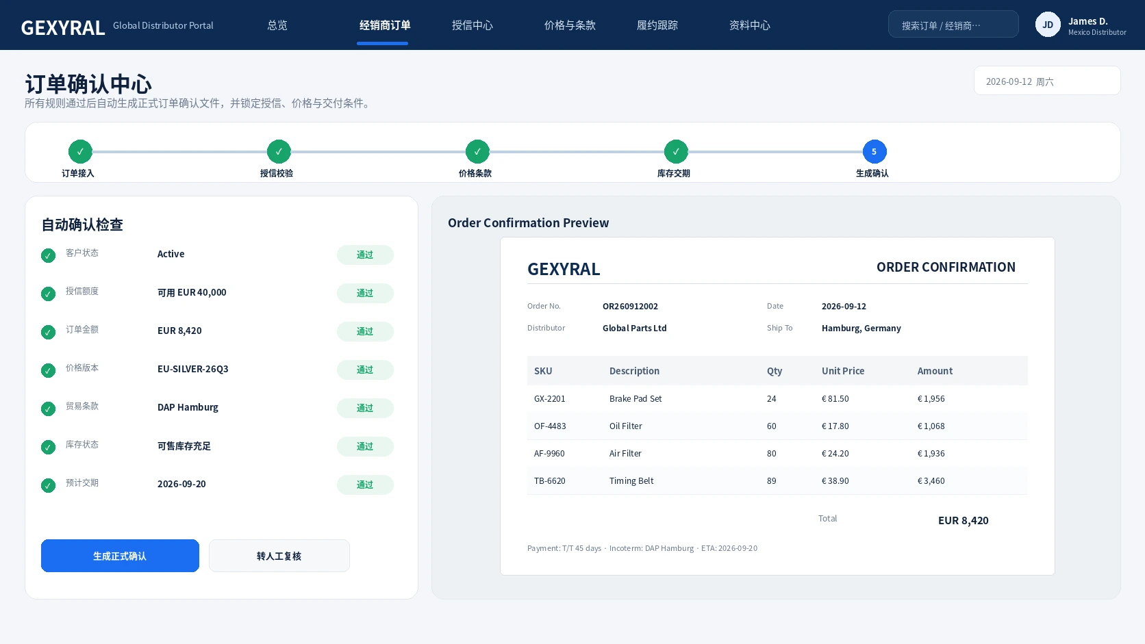Click 转人工复核 button
Viewport: 1145px width, 644px height.
(x=279, y=556)
